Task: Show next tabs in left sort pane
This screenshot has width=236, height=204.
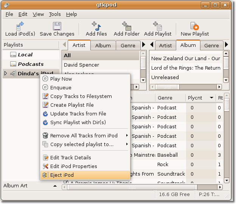Action: 144,45
